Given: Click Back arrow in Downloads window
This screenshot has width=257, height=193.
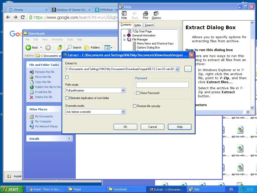Looking at the screenshot, I should 28,47.
